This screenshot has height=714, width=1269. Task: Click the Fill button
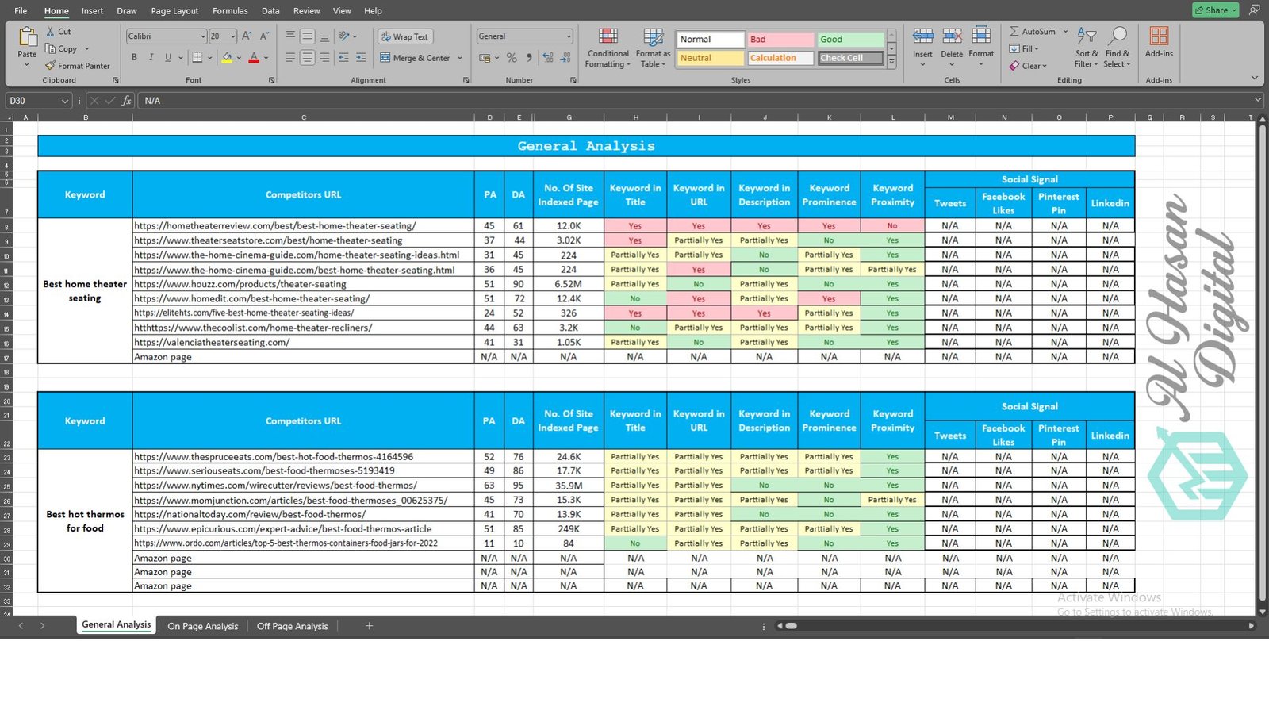click(1024, 48)
